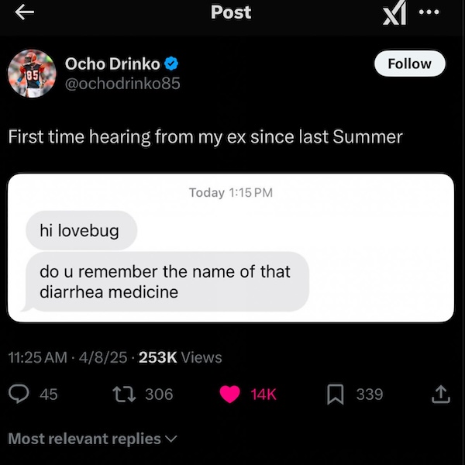Open Ocho Drinko's profile picture

[32, 74]
